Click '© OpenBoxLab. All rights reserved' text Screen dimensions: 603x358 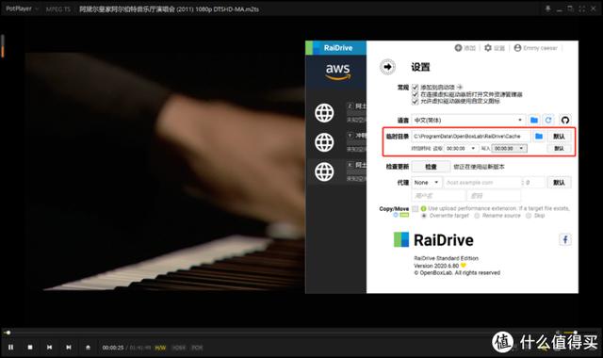(x=457, y=272)
